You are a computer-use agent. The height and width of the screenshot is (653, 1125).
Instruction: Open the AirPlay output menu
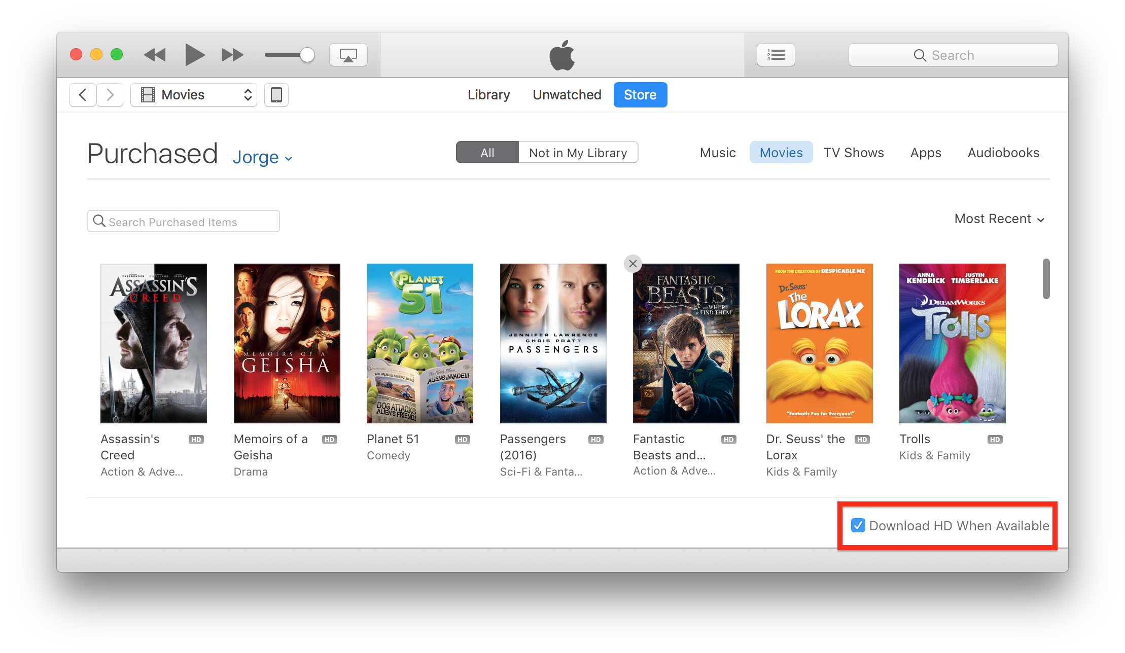click(x=348, y=55)
